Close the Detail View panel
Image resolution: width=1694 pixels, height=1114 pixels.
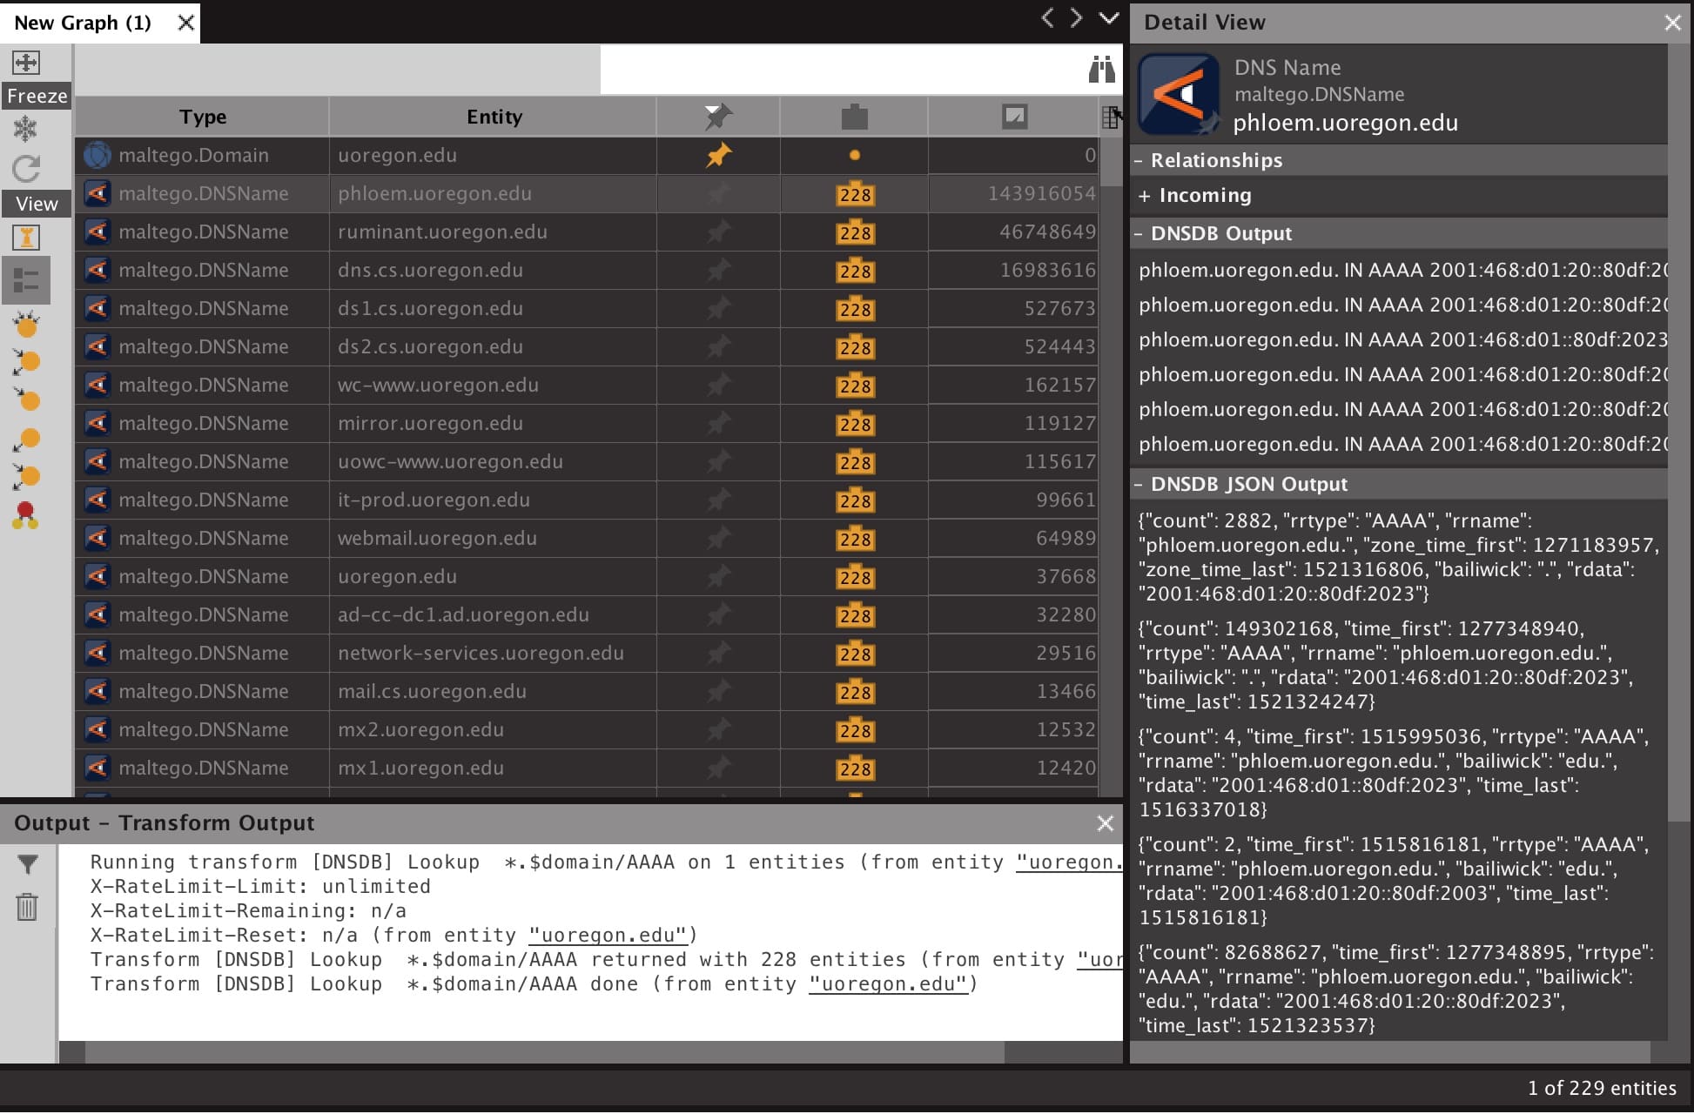click(1672, 23)
